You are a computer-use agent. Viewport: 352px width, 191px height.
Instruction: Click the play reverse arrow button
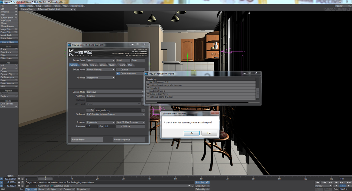[336, 186]
